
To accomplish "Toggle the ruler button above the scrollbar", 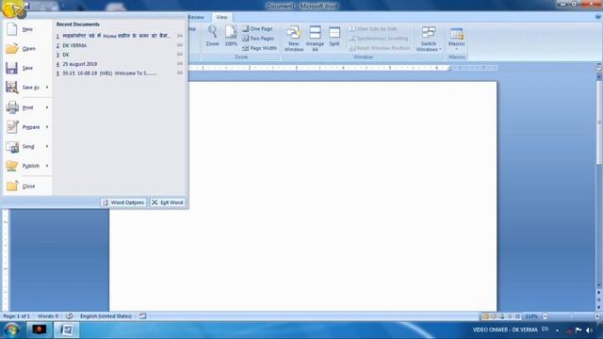I will pos(599,69).
